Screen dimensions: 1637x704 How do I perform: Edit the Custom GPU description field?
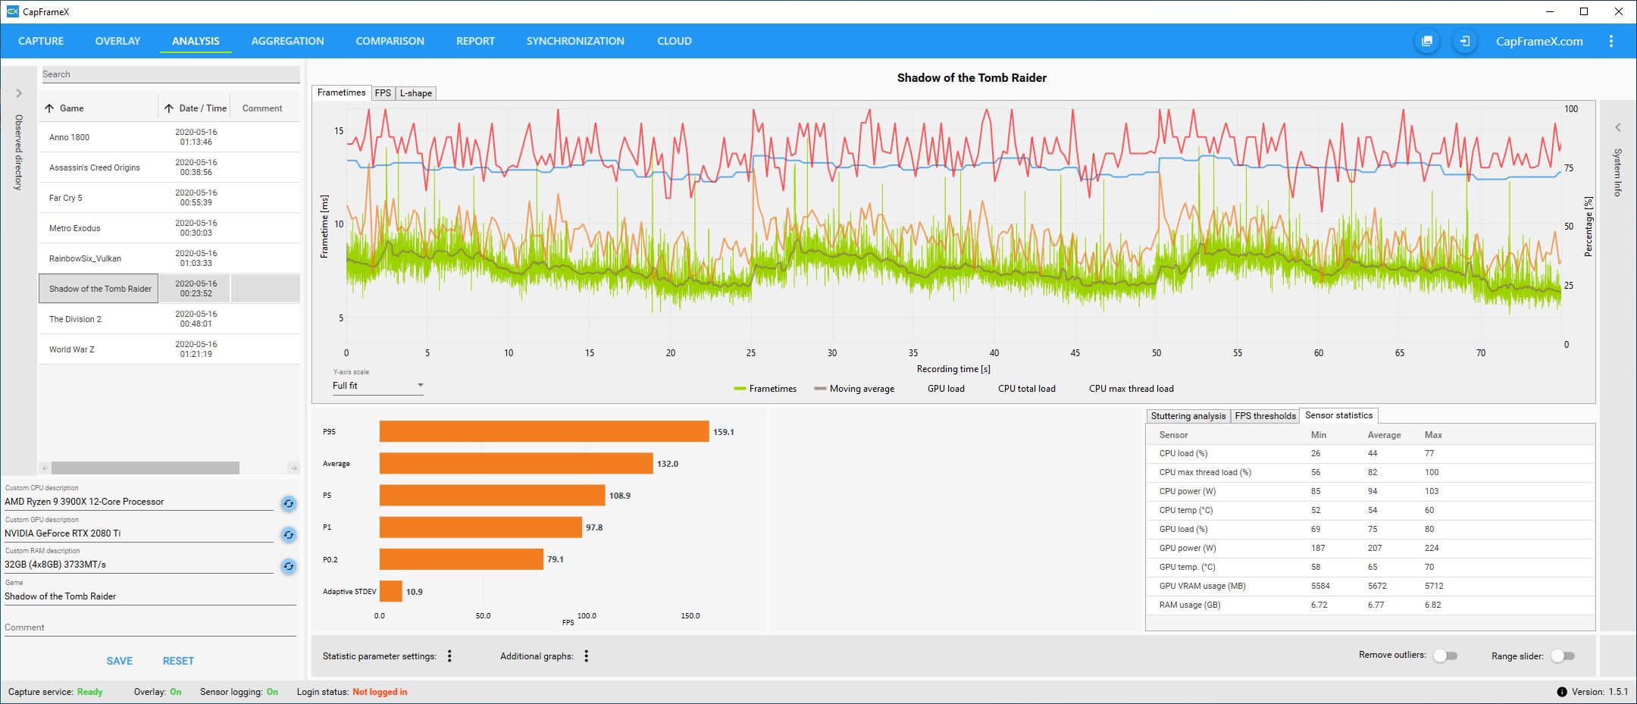(x=139, y=533)
